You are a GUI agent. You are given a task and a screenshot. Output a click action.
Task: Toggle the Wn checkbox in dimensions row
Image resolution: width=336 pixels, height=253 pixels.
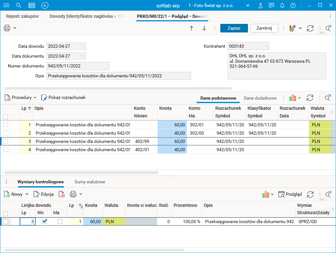point(45,221)
